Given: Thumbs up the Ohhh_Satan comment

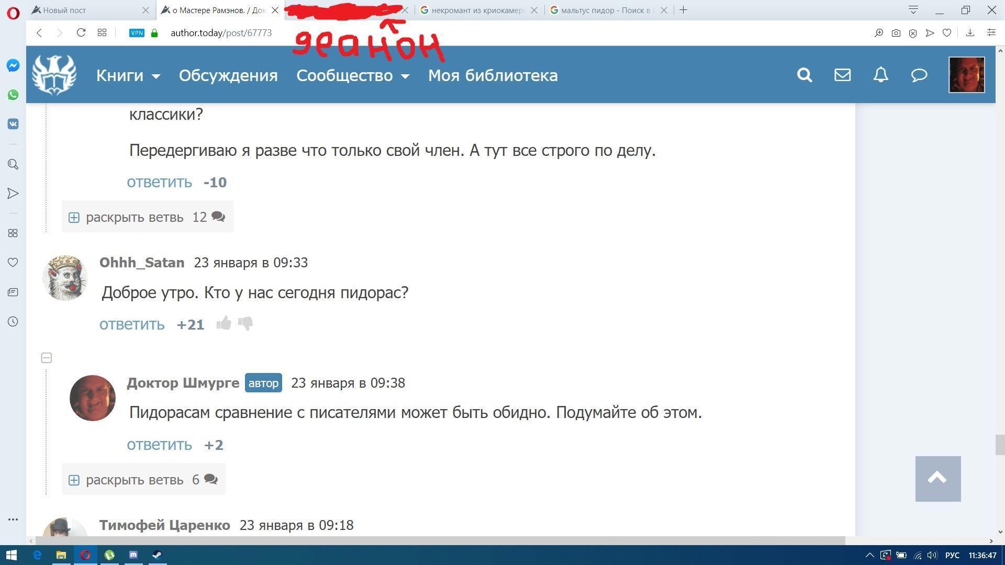Looking at the screenshot, I should (224, 323).
